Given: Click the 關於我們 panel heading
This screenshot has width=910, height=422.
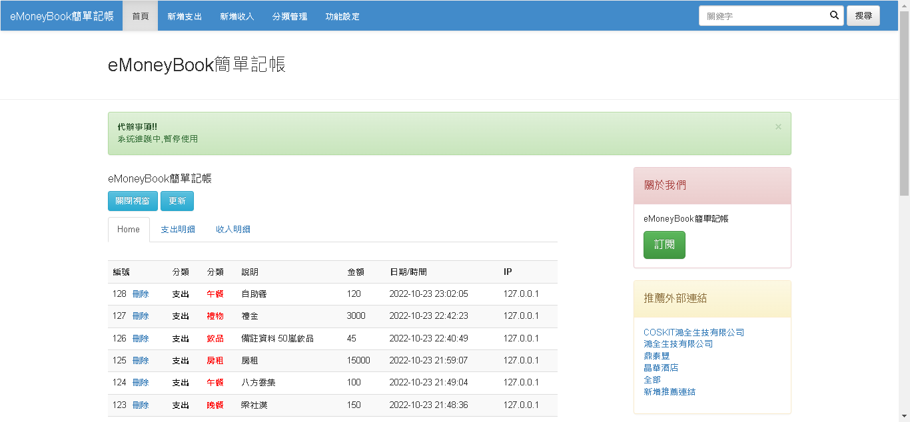Looking at the screenshot, I should point(712,186).
